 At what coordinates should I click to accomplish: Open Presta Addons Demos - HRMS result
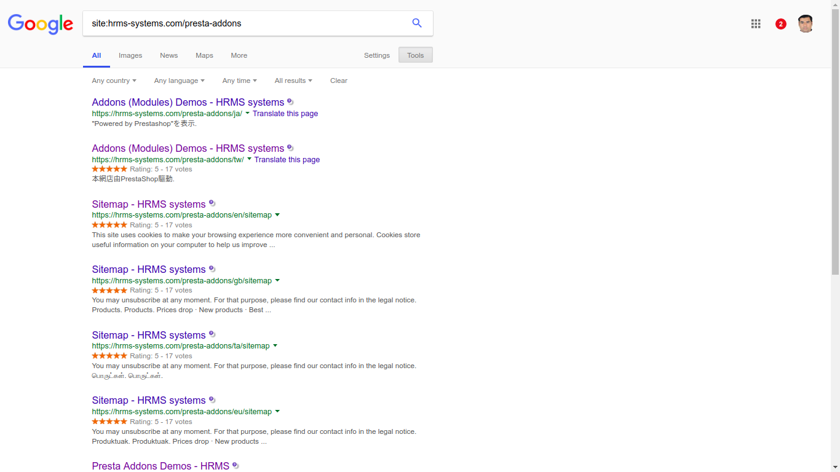click(x=160, y=466)
